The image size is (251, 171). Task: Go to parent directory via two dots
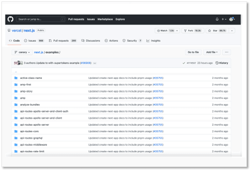[x=16, y=72]
